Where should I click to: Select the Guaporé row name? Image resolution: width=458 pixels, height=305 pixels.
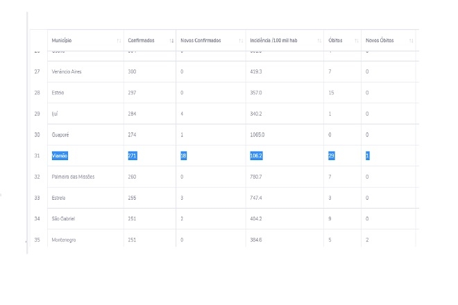[x=61, y=135]
